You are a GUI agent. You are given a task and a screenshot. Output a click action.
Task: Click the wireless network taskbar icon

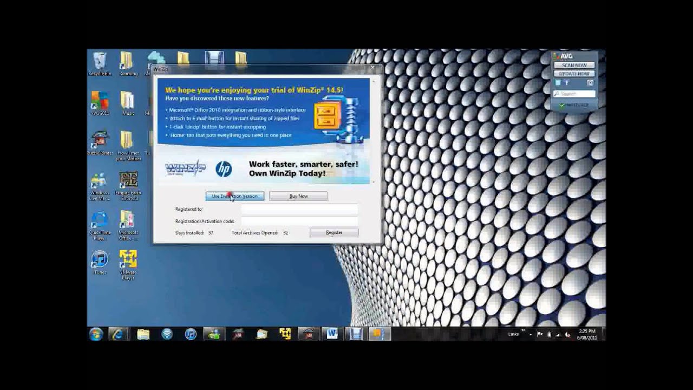pos(167,334)
